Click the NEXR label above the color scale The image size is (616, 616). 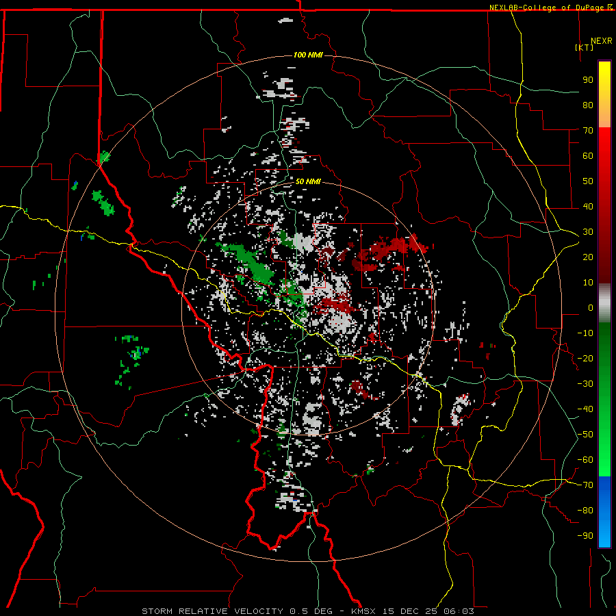click(x=601, y=41)
